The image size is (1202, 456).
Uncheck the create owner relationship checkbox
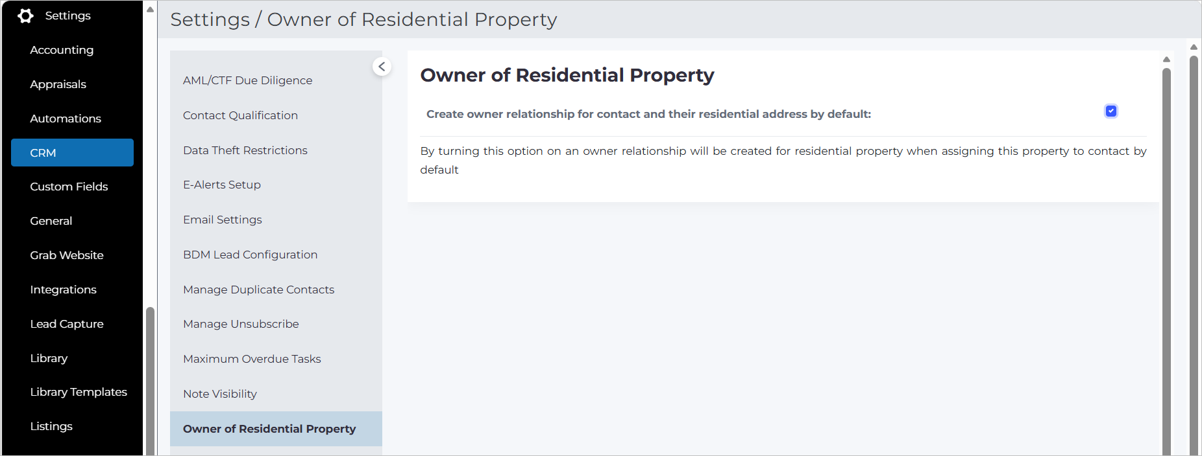[1111, 111]
